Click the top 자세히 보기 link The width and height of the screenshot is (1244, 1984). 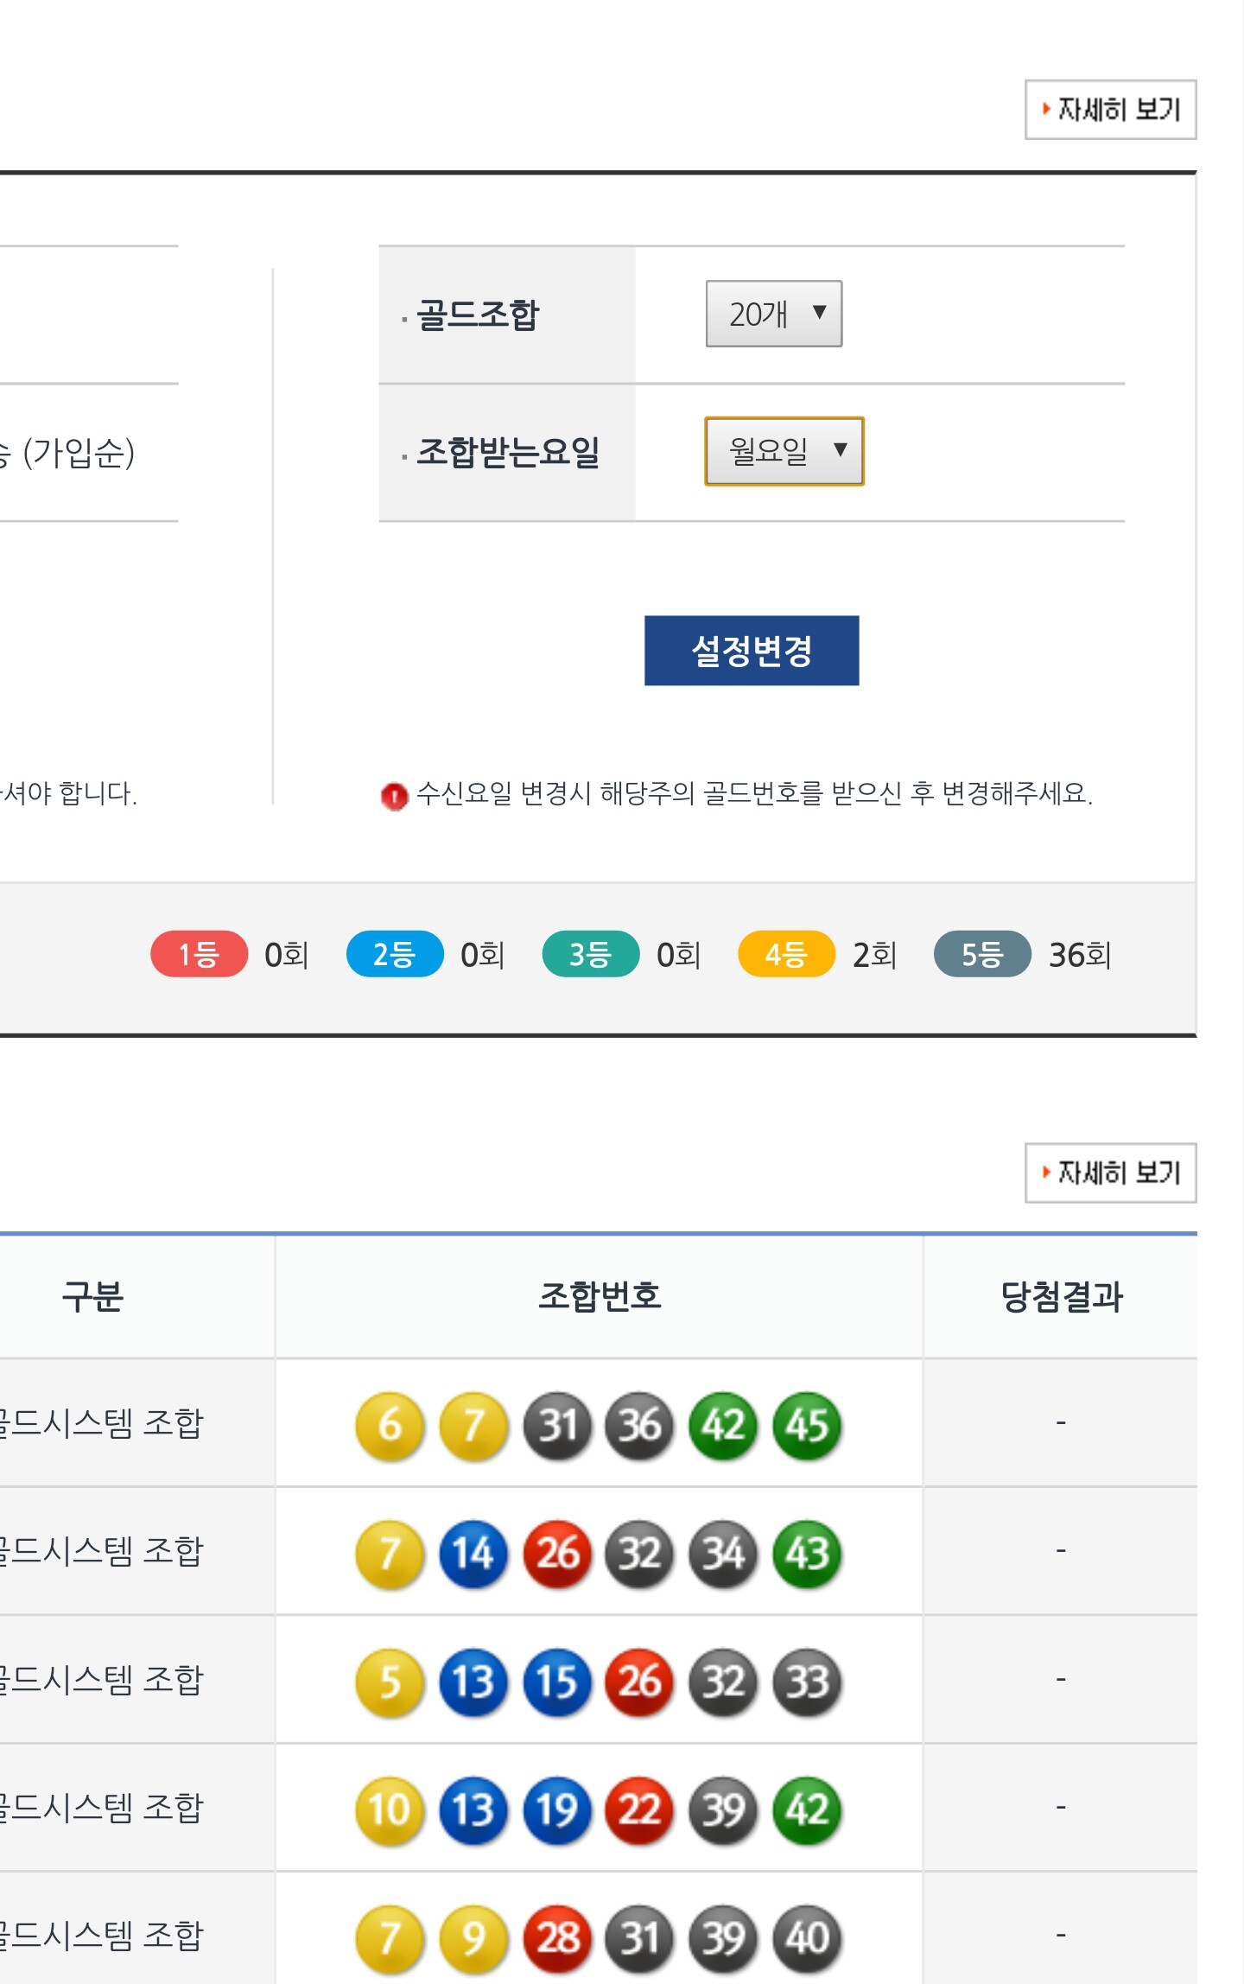pos(1110,110)
